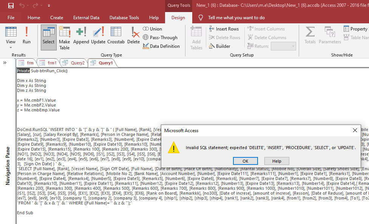Click the Delete query icon

coord(133,36)
